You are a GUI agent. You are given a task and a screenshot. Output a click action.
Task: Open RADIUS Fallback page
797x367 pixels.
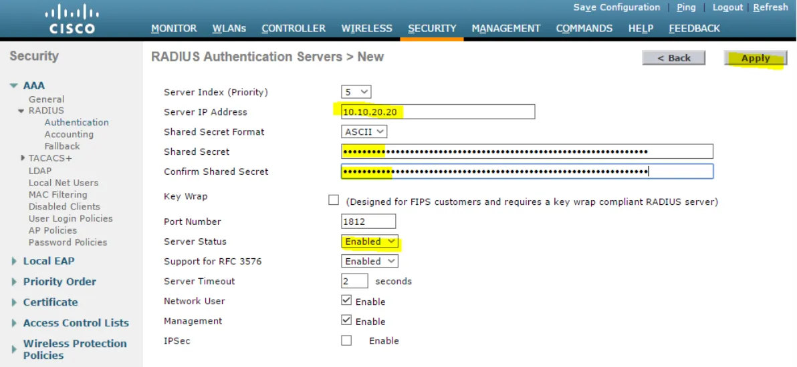click(x=62, y=146)
